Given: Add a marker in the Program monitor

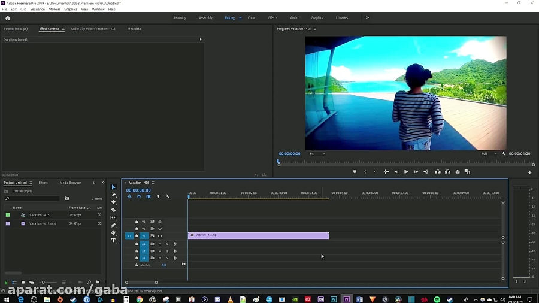Looking at the screenshot, I should tap(355, 172).
